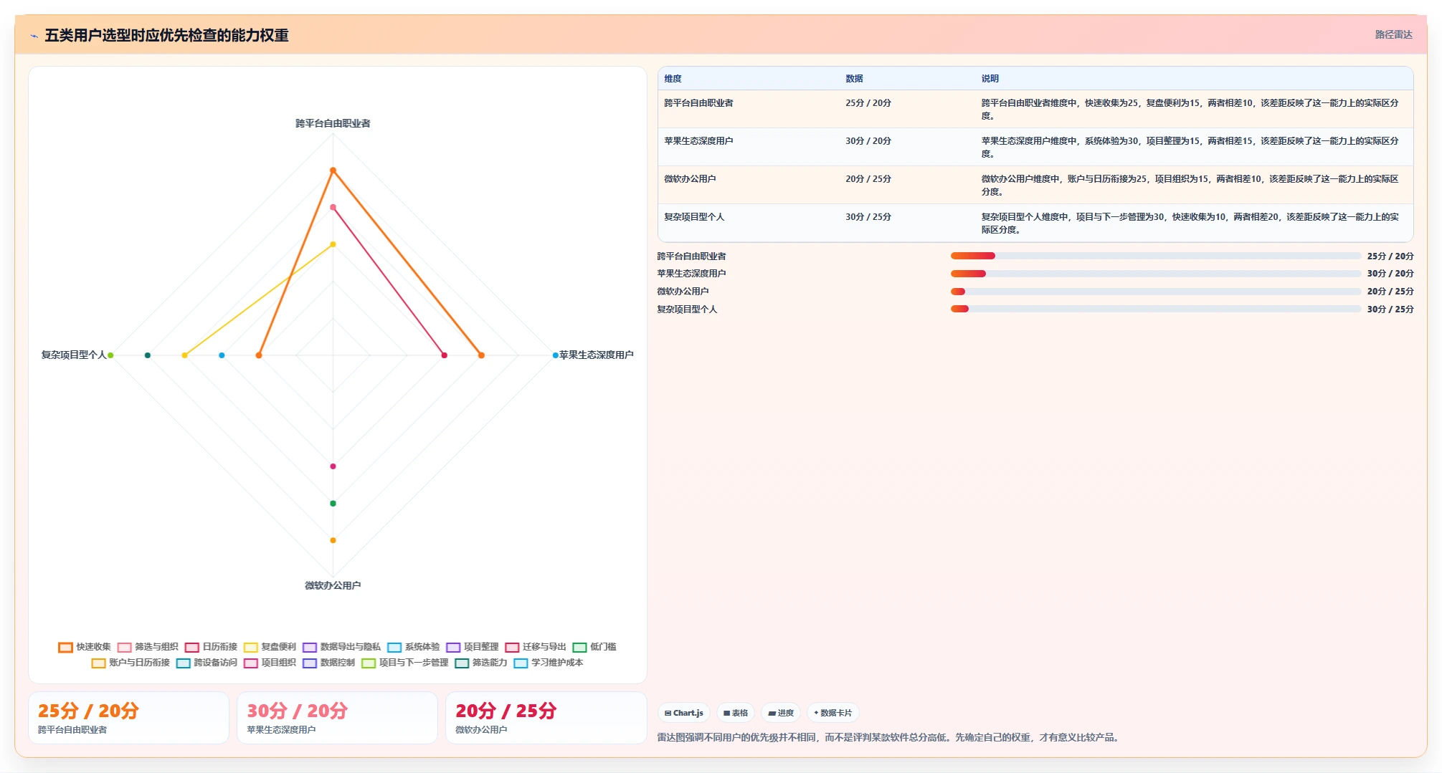Image resolution: width=1442 pixels, height=773 pixels.
Task: Toggle the 快速收集 legend item
Action: [x=85, y=647]
